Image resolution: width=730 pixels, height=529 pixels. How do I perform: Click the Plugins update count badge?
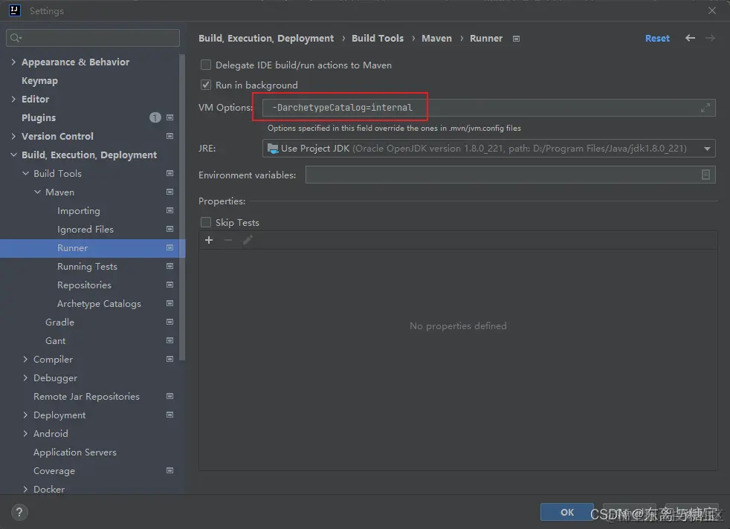[x=155, y=117]
